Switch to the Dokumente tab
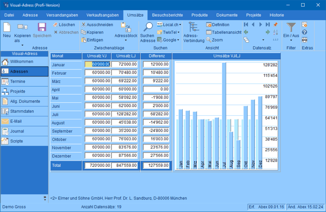 (x=227, y=15)
